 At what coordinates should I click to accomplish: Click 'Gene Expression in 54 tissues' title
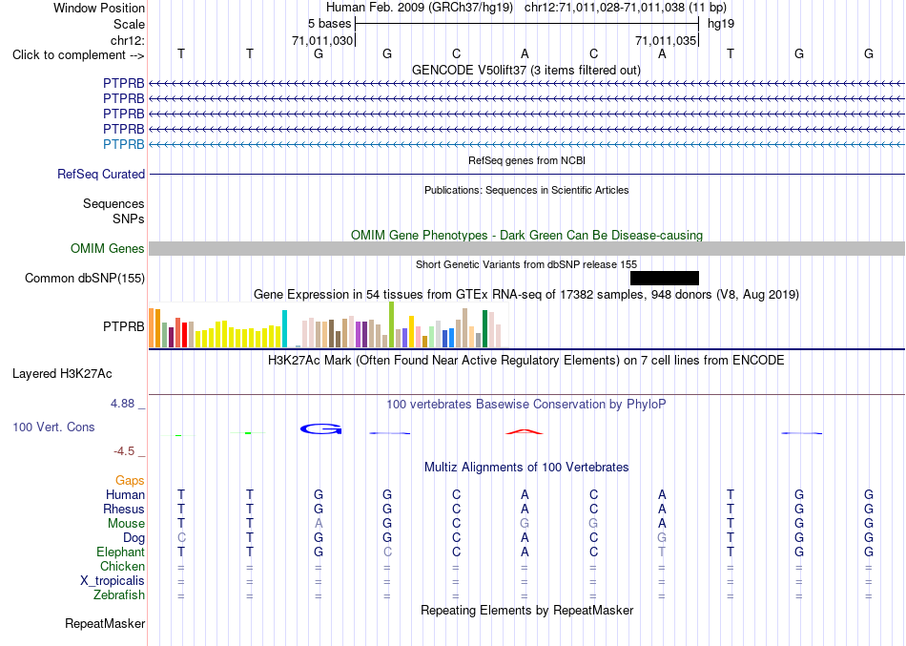(526, 294)
